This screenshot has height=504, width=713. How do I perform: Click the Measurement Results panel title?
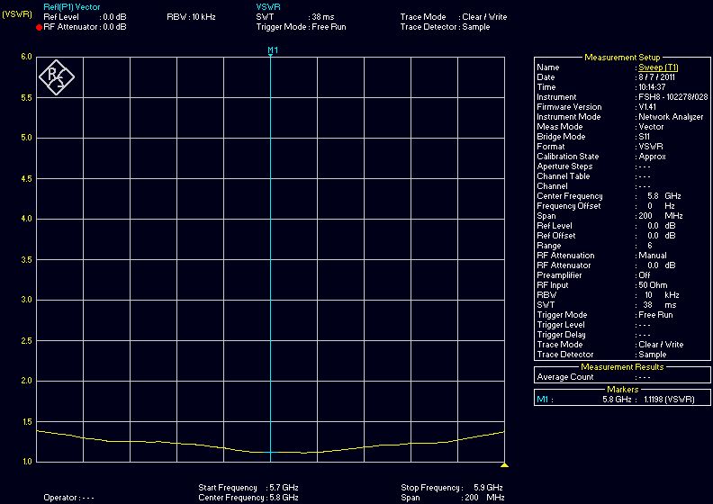622,367
